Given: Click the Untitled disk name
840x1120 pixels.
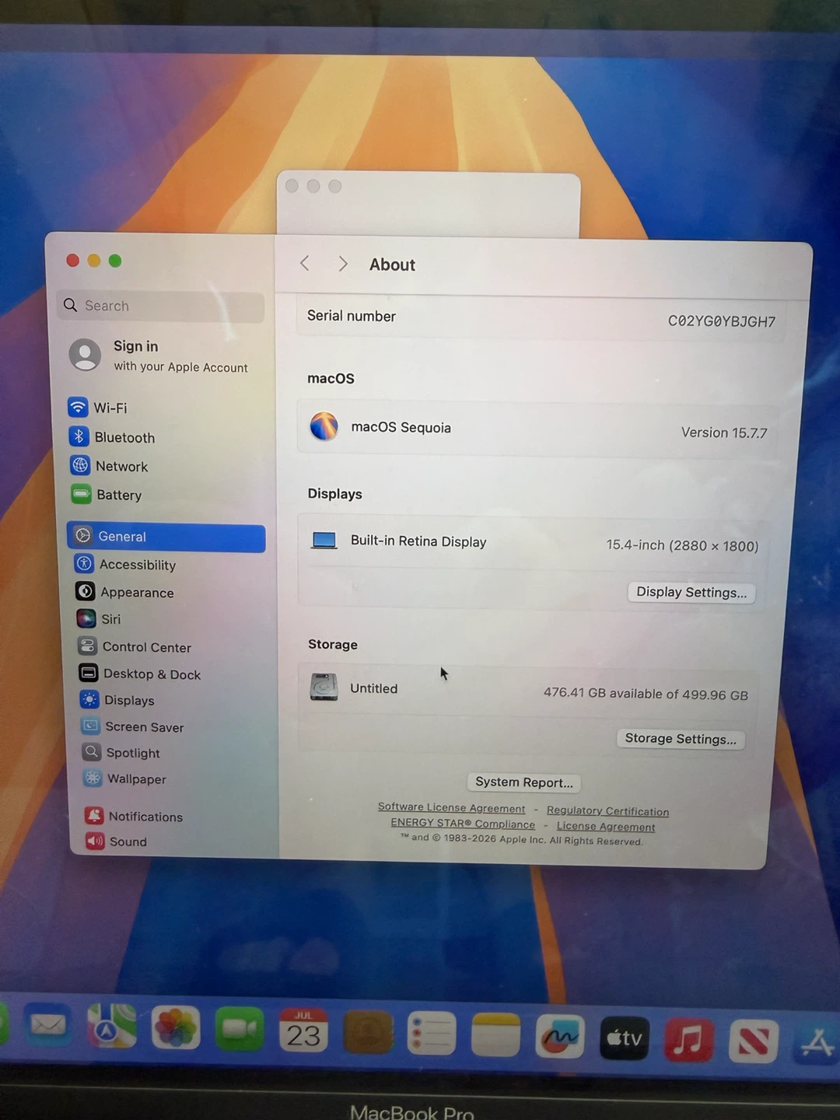Looking at the screenshot, I should coord(373,688).
